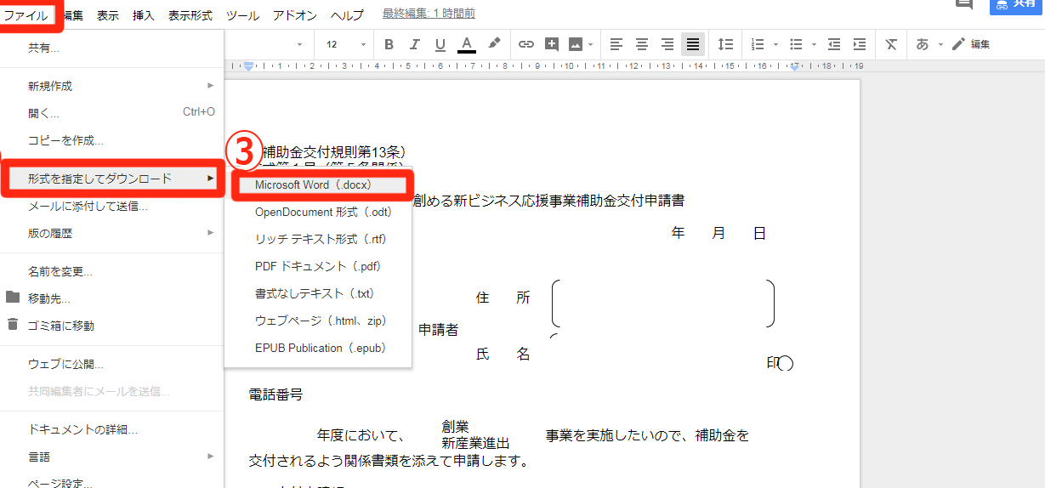The height and width of the screenshot is (488, 1045).
Task: Open the input tools あ button
Action: point(923,44)
